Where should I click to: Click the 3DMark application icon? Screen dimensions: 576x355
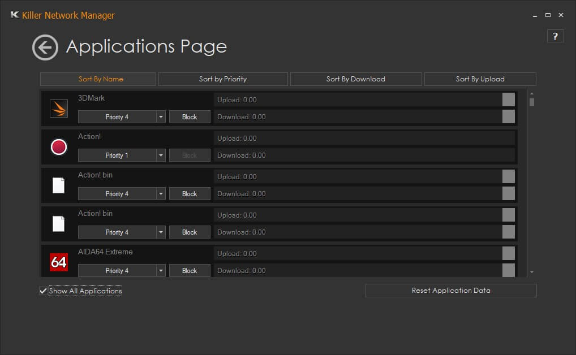[59, 108]
